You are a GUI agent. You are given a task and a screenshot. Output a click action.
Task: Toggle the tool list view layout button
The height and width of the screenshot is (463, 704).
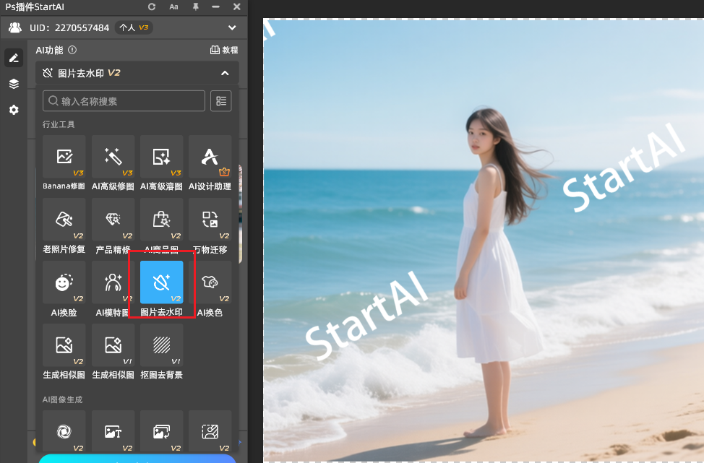click(220, 101)
